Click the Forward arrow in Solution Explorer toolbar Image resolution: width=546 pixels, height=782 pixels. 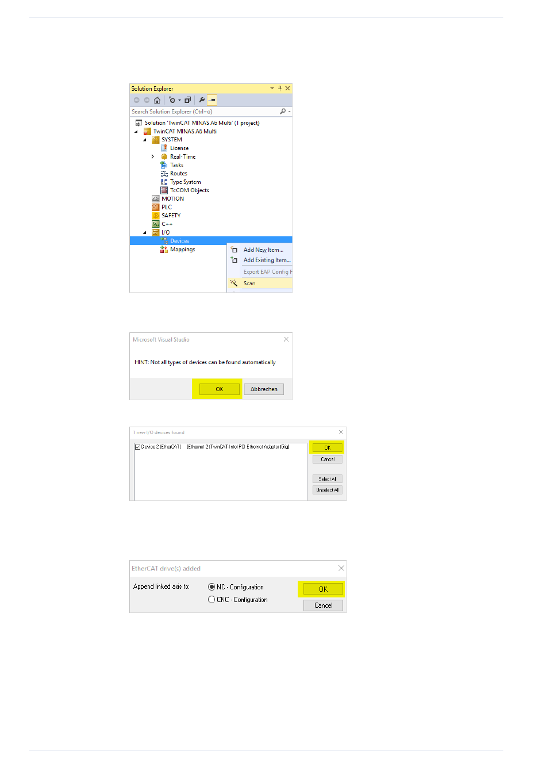(147, 100)
